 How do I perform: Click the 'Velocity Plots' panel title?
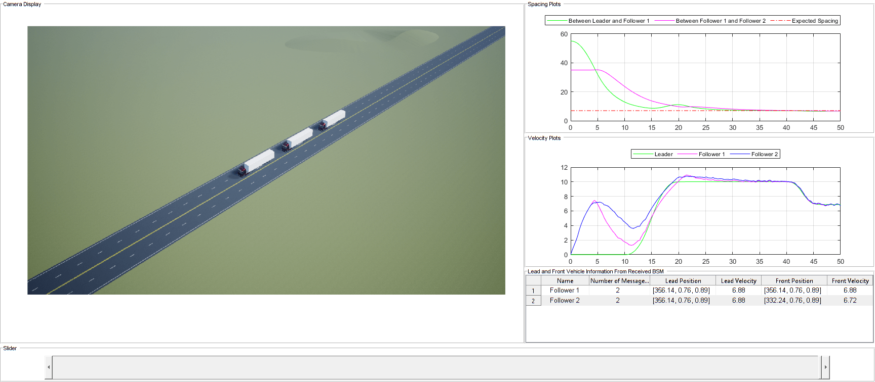(x=544, y=138)
